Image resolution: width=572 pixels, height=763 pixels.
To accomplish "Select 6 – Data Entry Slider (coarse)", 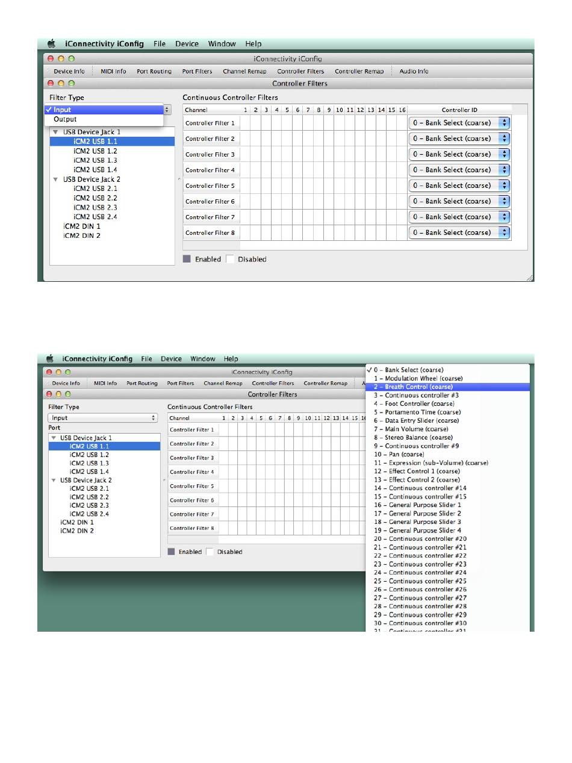I will pos(448,420).
